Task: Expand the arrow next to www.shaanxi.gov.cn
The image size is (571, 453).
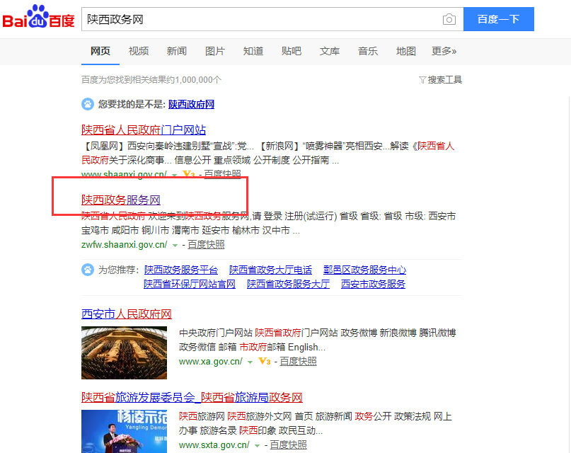Action: (x=174, y=174)
